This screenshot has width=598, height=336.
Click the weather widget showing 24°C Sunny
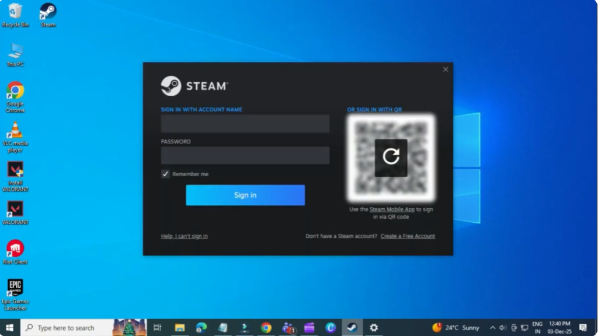454,328
